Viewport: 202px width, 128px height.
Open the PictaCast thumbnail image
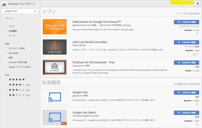[55, 67]
